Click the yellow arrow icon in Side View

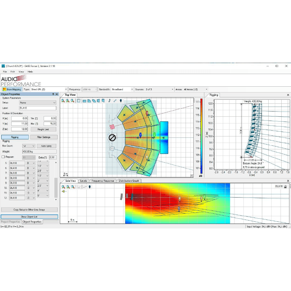pos(63,191)
